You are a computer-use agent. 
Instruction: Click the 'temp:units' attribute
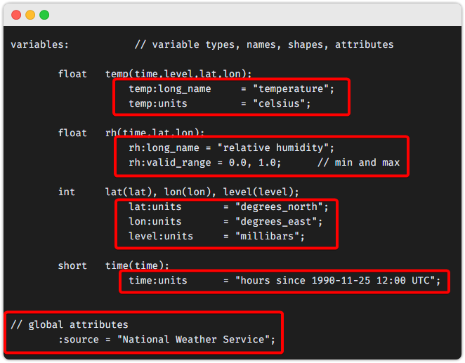click(158, 104)
